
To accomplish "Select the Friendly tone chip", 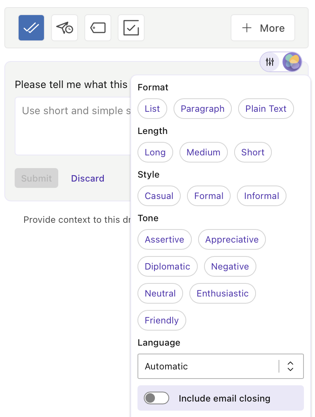I will click(x=162, y=320).
